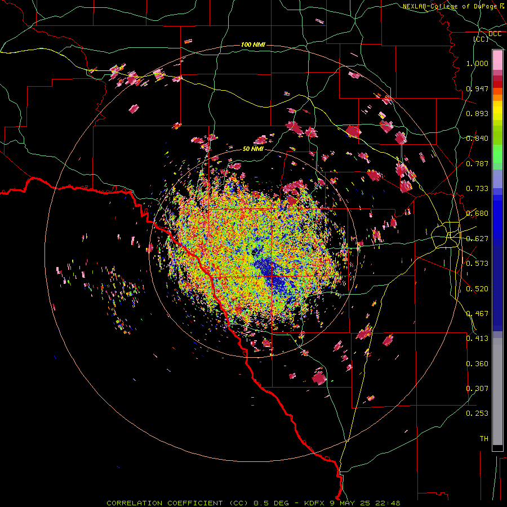Screen dimensions: 507x507
Task: Click the DCC product label
Action: pos(495,34)
